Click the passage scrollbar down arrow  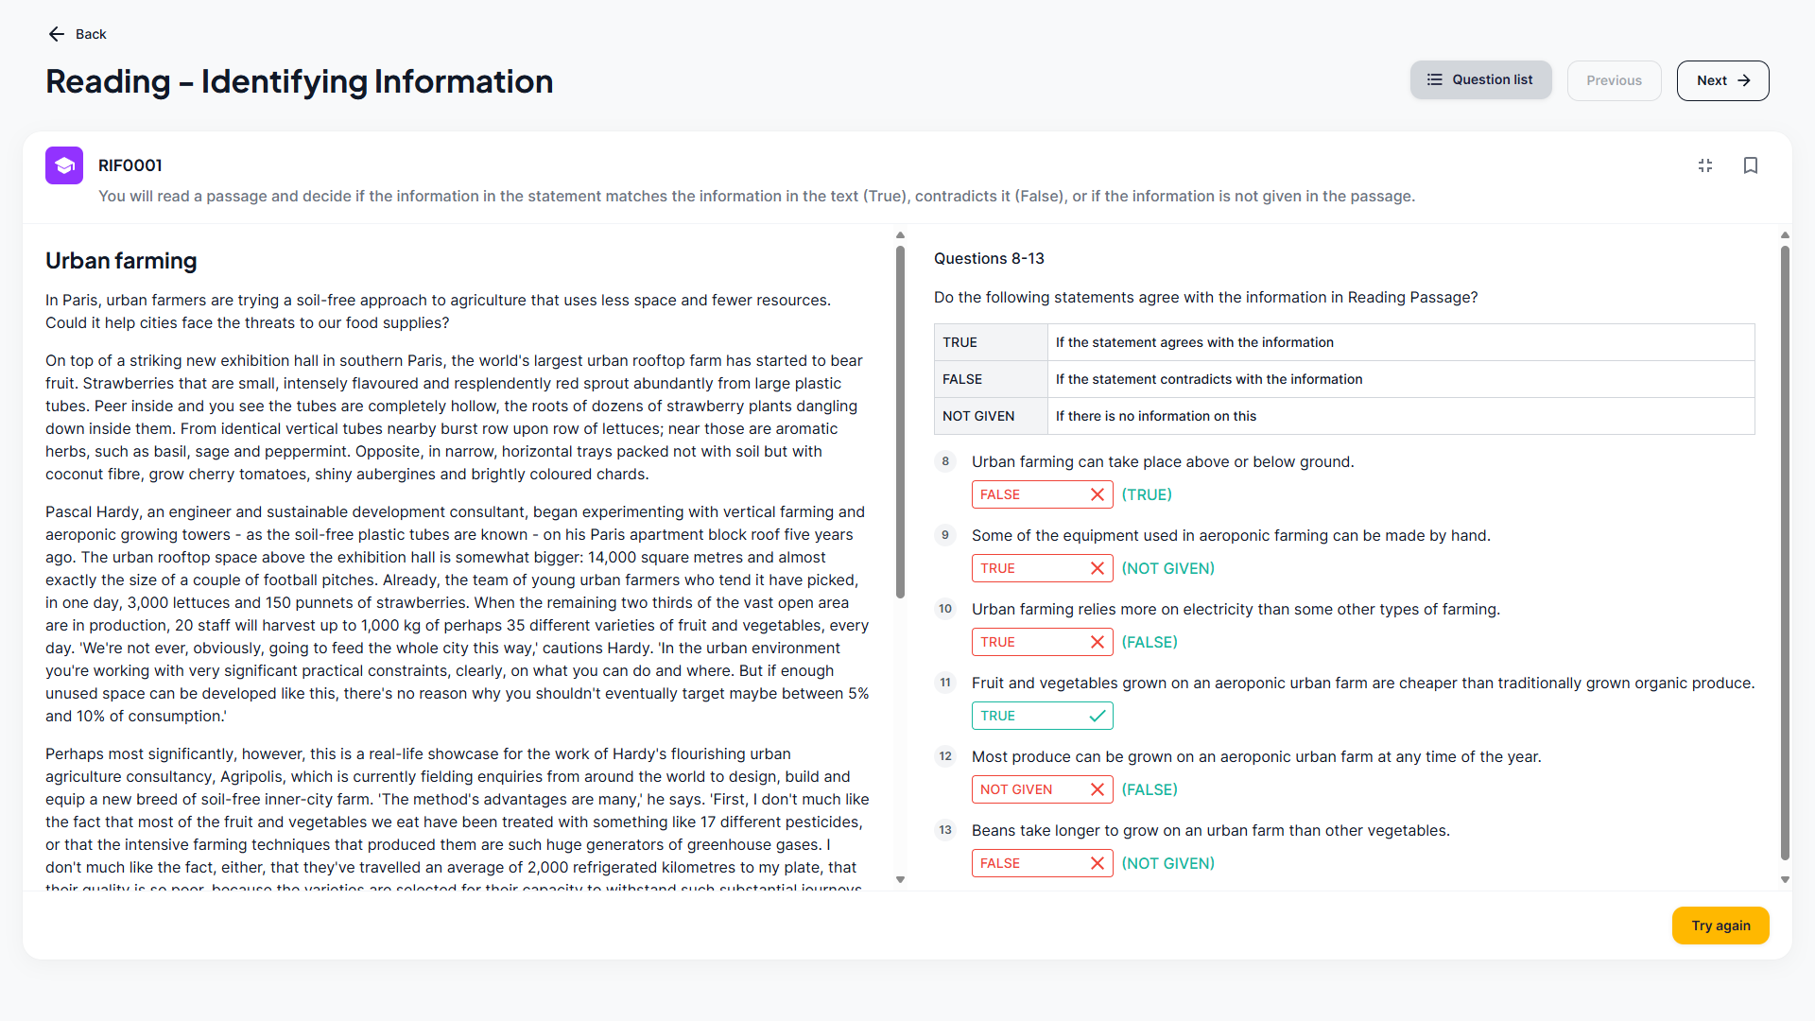coord(900,879)
